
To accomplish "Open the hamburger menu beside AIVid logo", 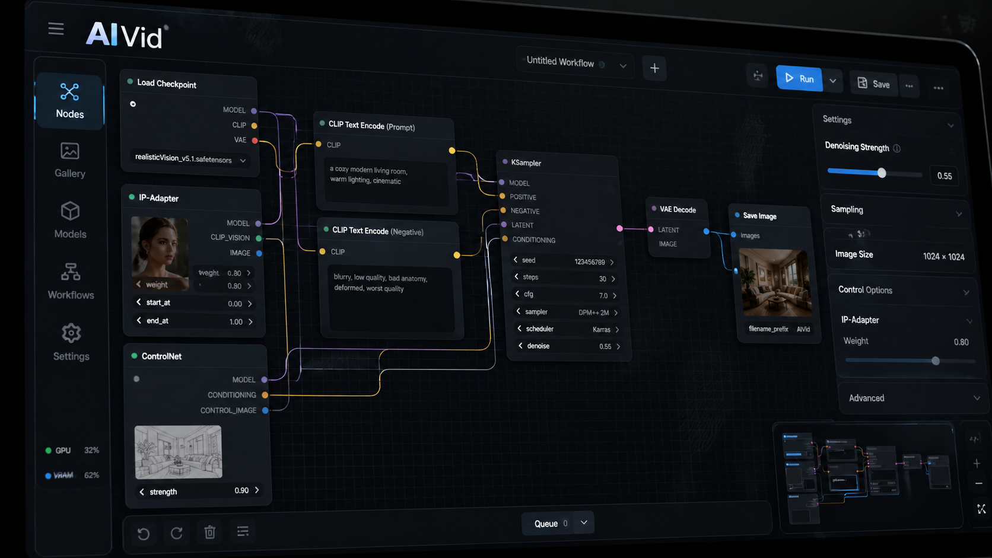I will 56,28.
